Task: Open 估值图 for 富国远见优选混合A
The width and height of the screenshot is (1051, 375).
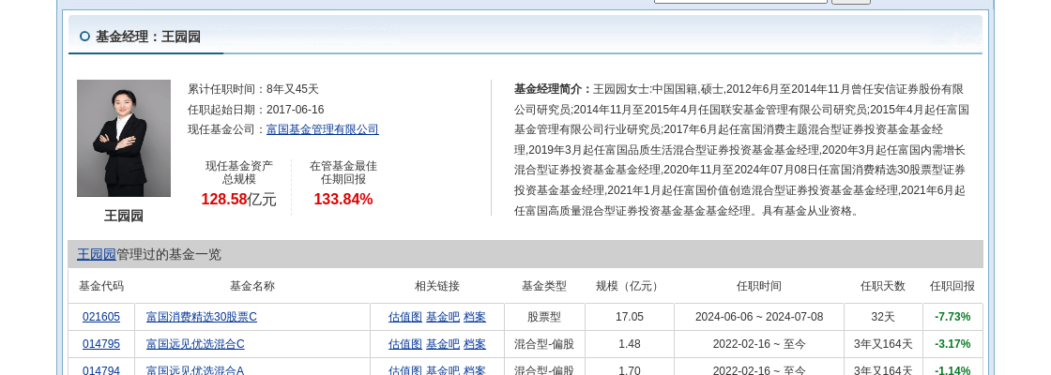Action: coord(405,370)
